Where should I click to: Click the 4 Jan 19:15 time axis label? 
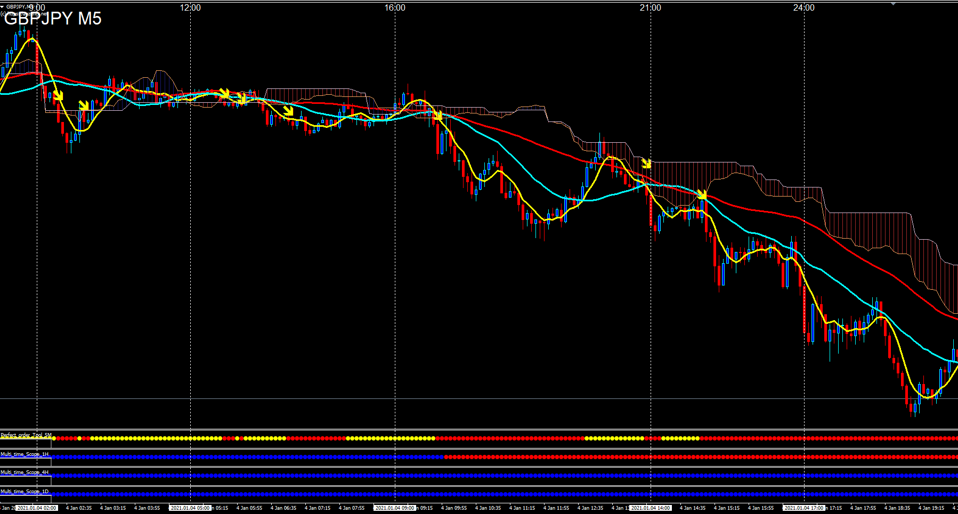point(931,508)
